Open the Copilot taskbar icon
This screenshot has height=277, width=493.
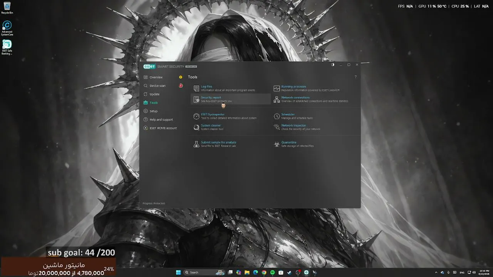coord(239,272)
